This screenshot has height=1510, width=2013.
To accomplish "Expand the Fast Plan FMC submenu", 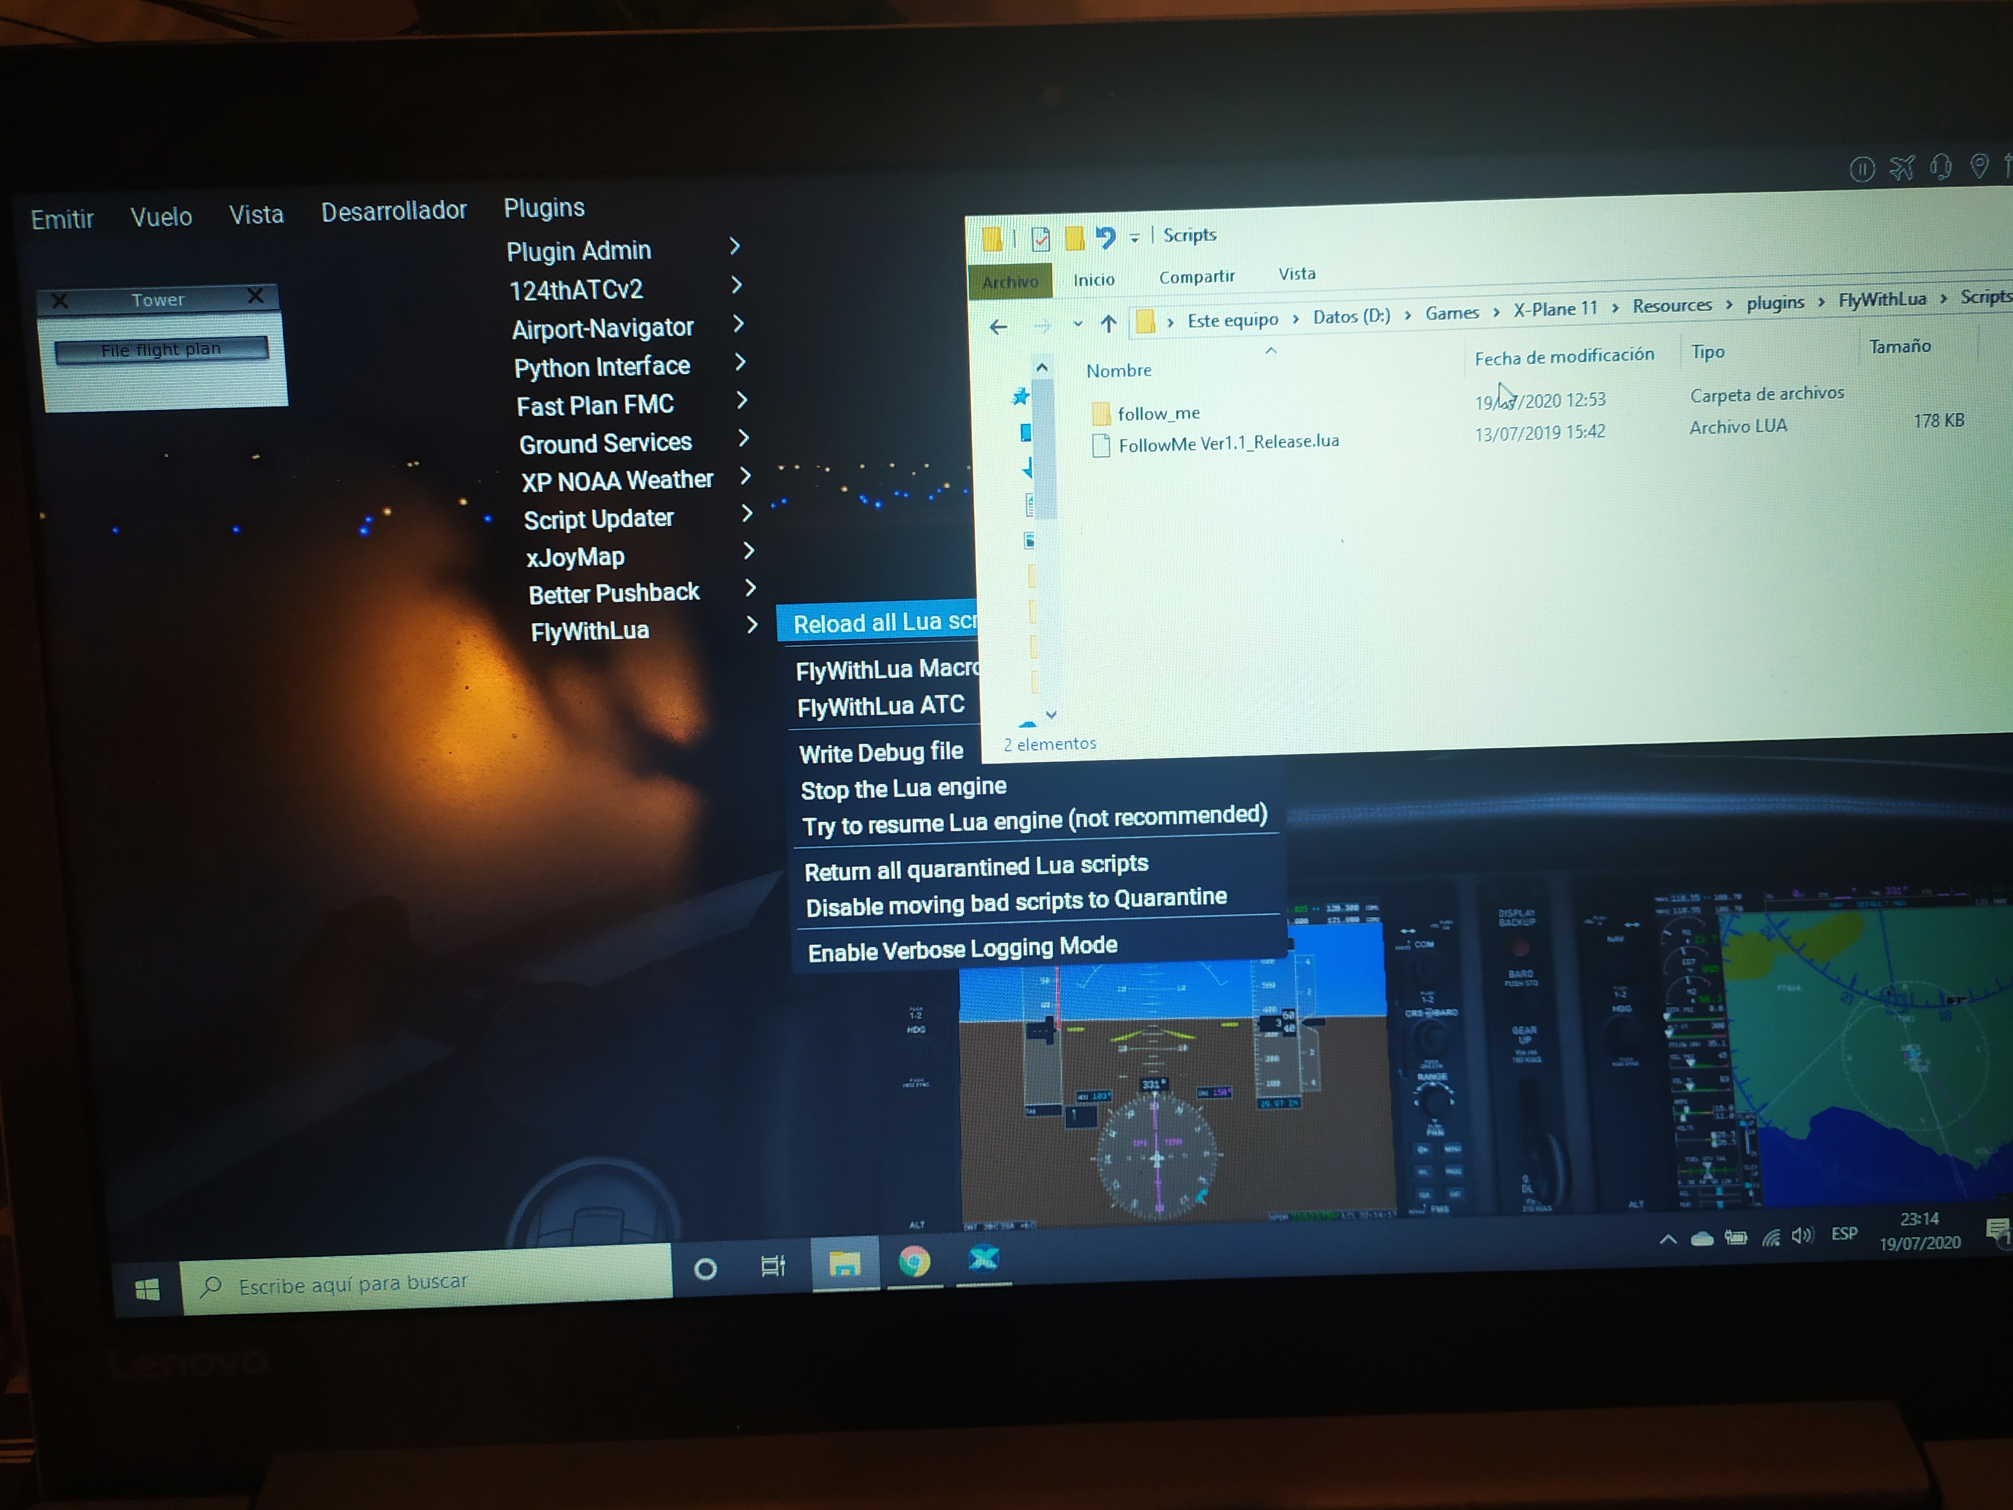I will coord(633,404).
